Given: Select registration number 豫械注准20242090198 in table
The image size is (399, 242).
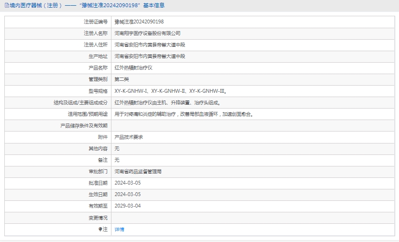Looking at the screenshot, I should pos(139,22).
